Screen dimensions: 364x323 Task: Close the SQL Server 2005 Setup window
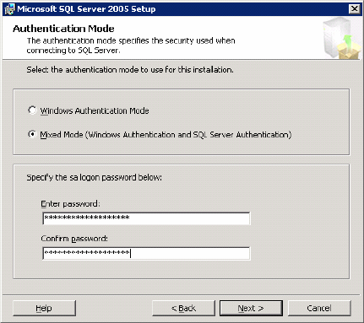(355, 9)
